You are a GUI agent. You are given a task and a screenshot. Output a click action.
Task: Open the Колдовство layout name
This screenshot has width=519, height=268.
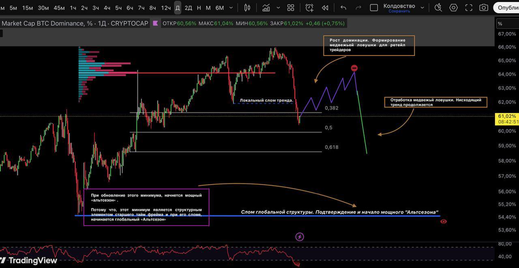[399, 6]
